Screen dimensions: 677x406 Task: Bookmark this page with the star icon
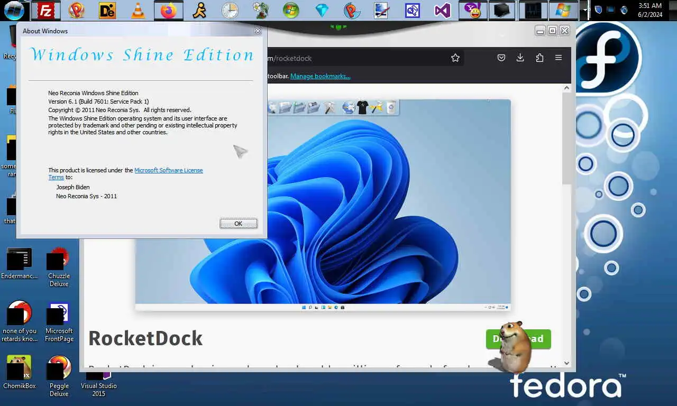click(455, 58)
